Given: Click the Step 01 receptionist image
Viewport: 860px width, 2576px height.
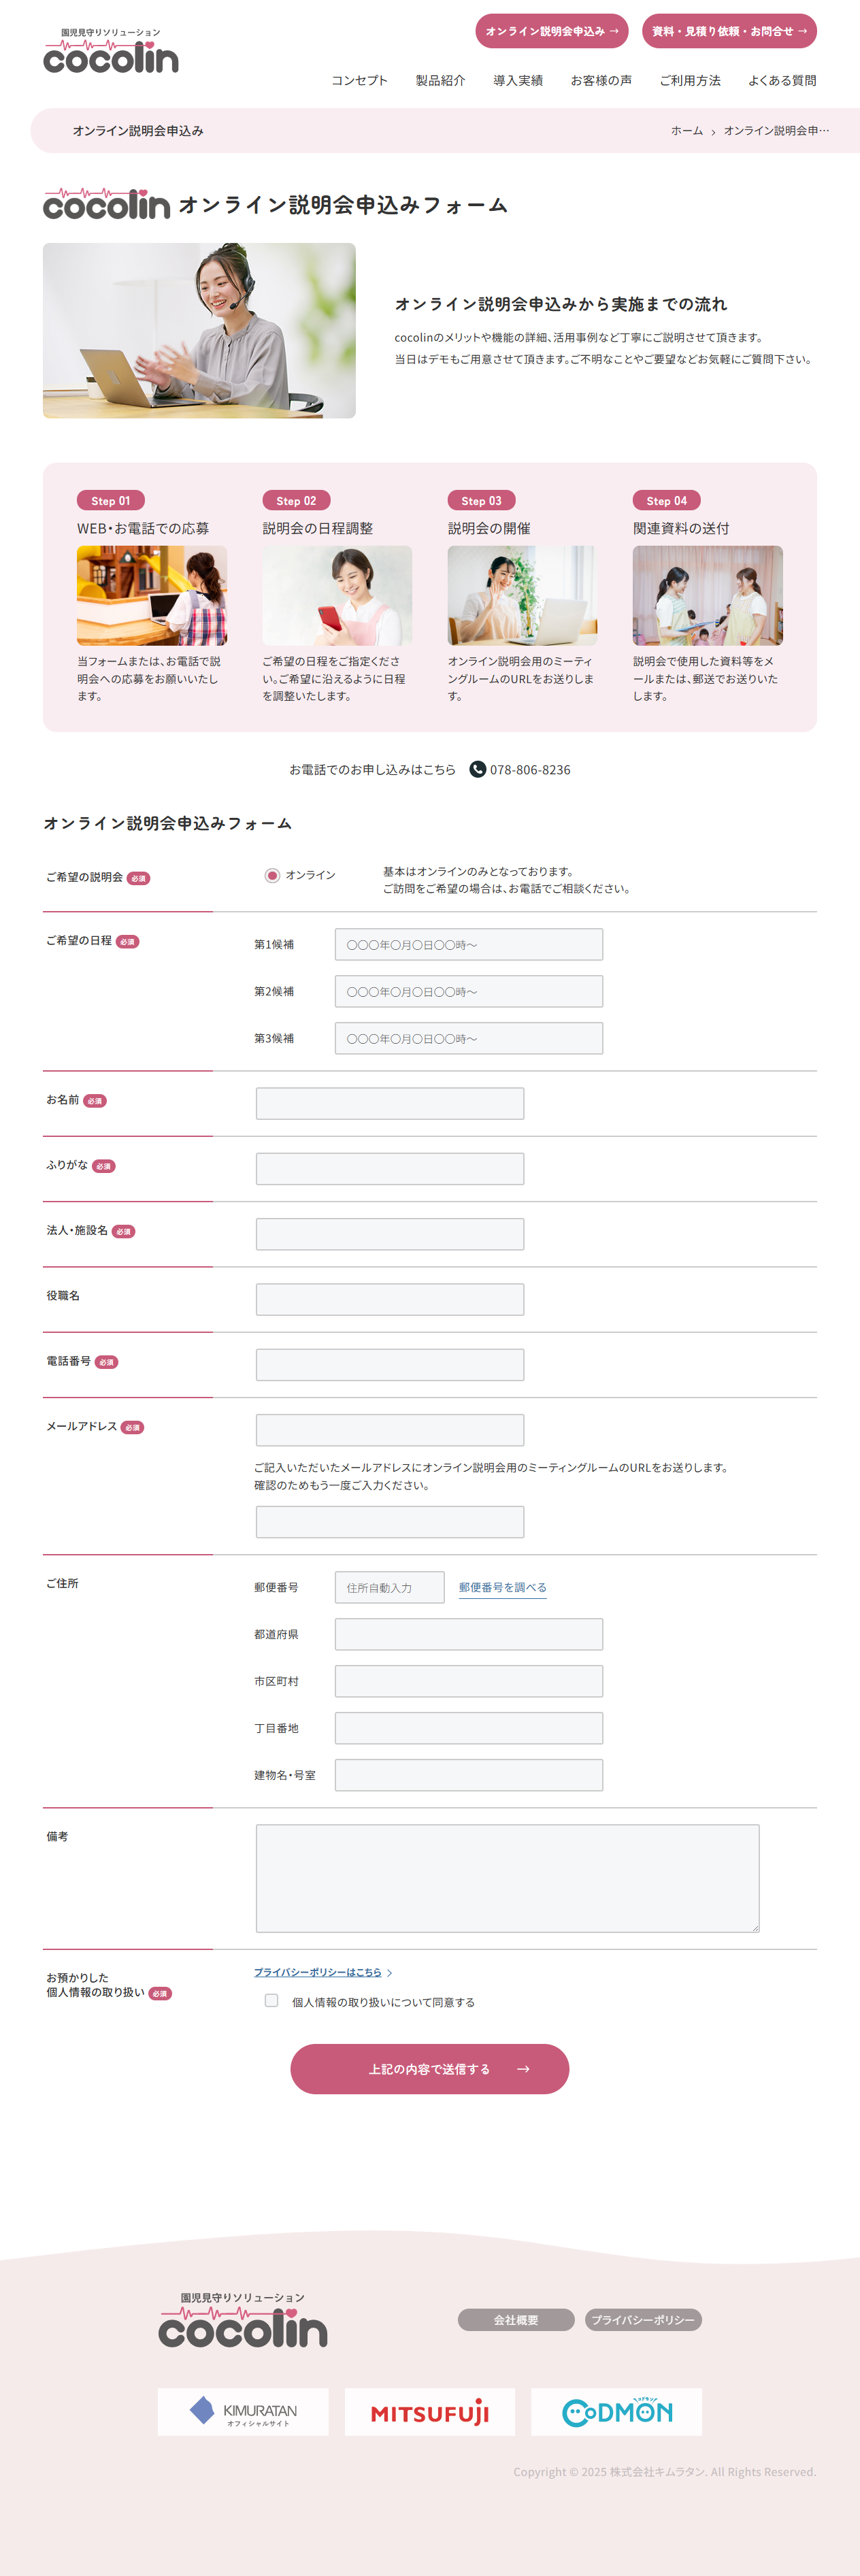Looking at the screenshot, I should pos(152,595).
